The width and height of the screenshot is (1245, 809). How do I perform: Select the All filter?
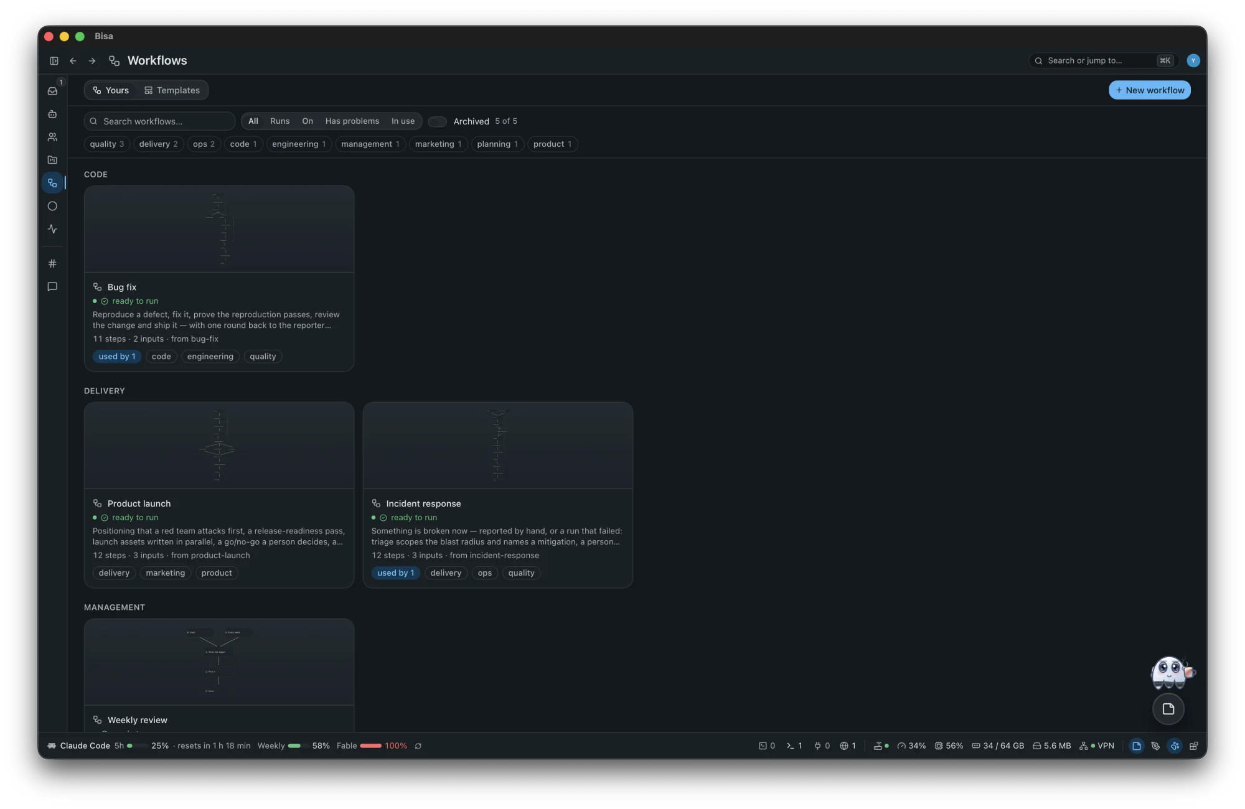coord(253,121)
